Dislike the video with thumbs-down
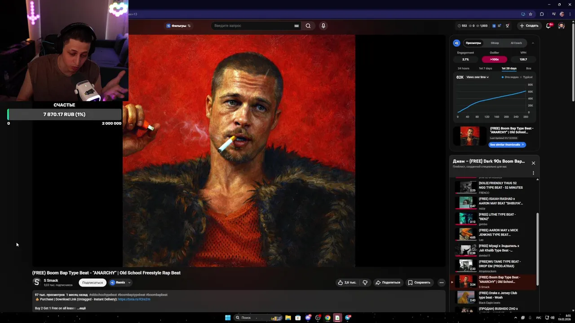The image size is (575, 323). pos(365,283)
